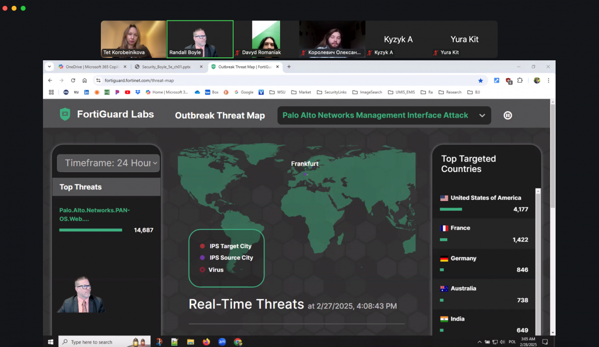Open Firefox from the taskbar
599x347 pixels.
click(x=206, y=342)
